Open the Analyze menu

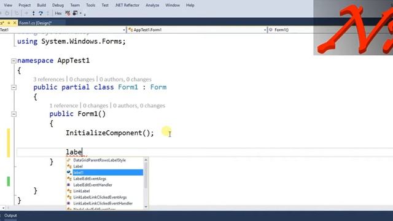(x=152, y=5)
